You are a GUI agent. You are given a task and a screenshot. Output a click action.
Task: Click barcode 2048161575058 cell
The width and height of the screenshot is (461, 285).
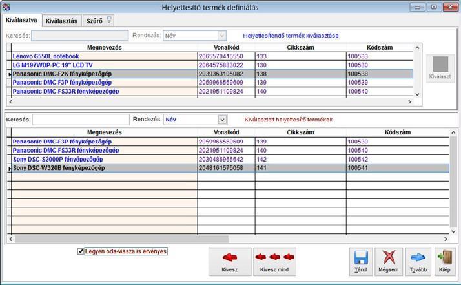[227, 168]
